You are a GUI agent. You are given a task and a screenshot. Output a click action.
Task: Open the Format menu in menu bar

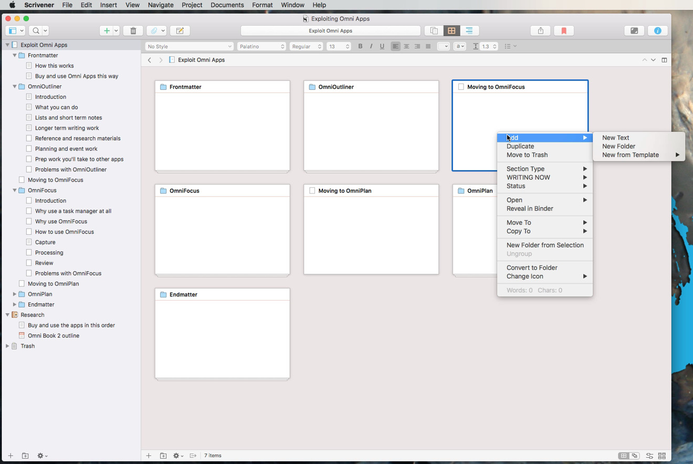click(262, 5)
